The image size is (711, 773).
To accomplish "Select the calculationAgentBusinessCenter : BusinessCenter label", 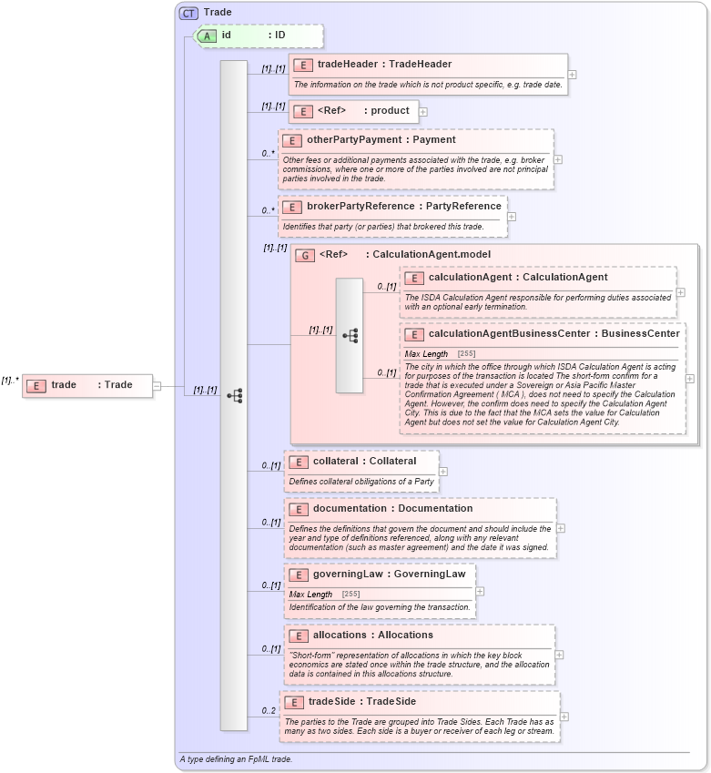I will coord(554,333).
